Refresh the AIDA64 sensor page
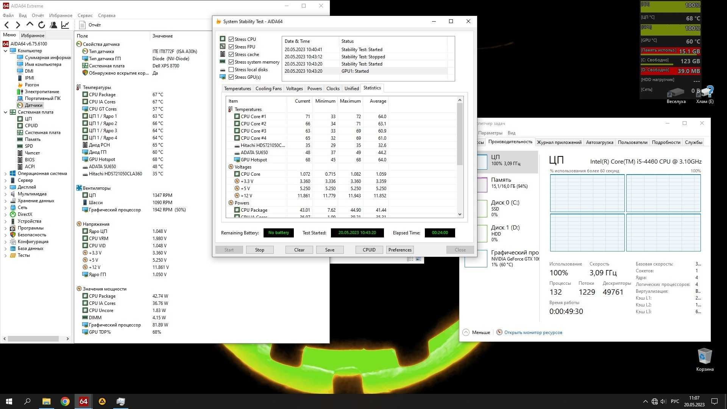Screen dimensions: 727x409 42,25
